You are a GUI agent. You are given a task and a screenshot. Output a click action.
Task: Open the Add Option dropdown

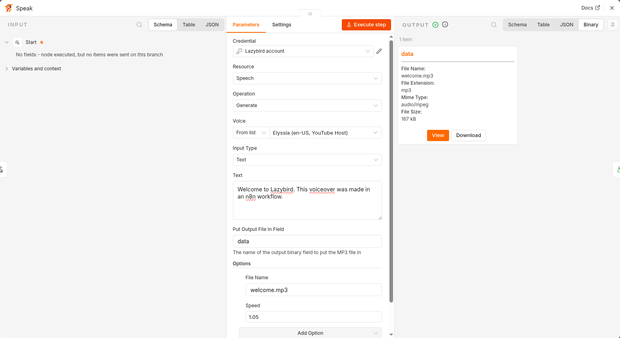(x=311, y=333)
